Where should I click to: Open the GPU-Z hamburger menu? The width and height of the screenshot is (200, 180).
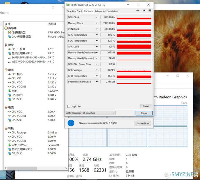click(x=150, y=11)
